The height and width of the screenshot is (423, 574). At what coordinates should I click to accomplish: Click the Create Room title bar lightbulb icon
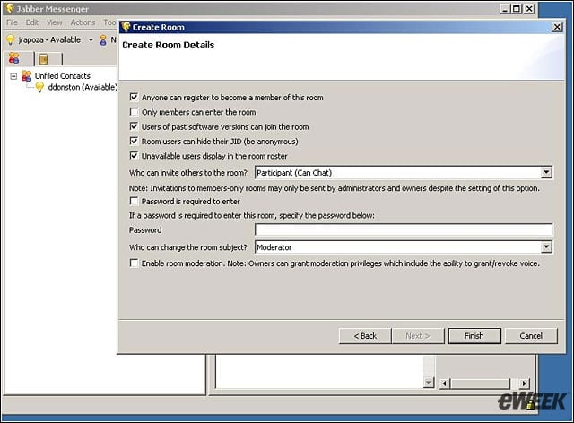tap(126, 27)
